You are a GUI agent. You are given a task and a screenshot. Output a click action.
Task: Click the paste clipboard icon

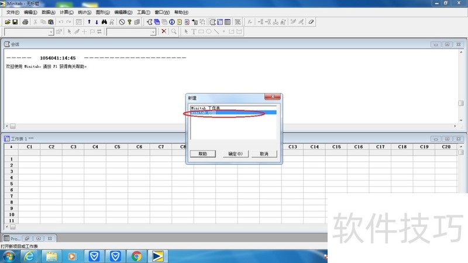pyautogui.click(x=51, y=22)
